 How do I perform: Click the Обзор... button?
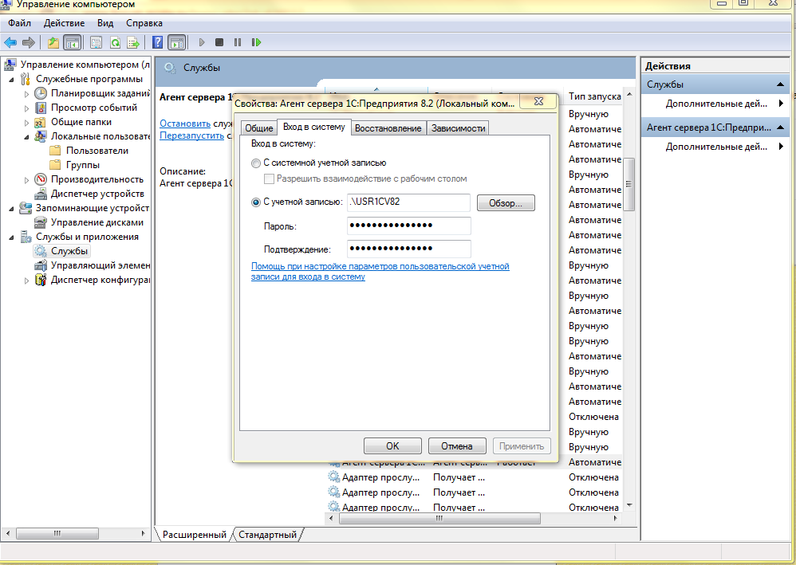point(506,203)
